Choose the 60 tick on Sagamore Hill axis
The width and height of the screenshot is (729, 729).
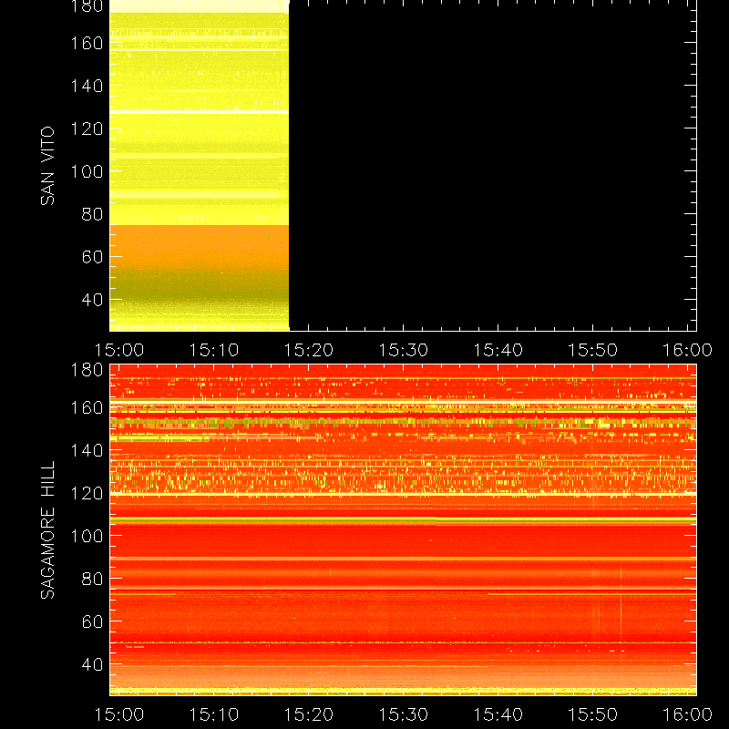(92, 621)
